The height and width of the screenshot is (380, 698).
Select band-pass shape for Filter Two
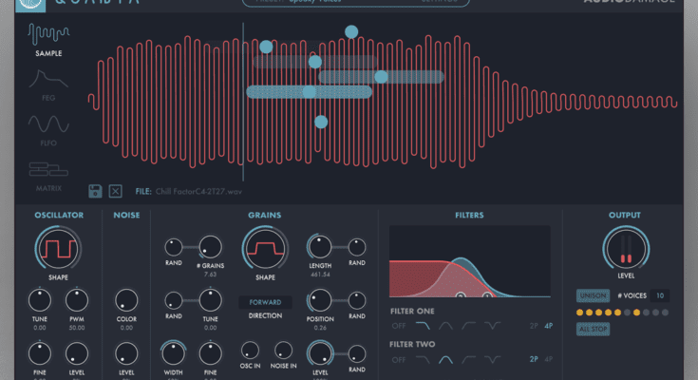tap(444, 359)
